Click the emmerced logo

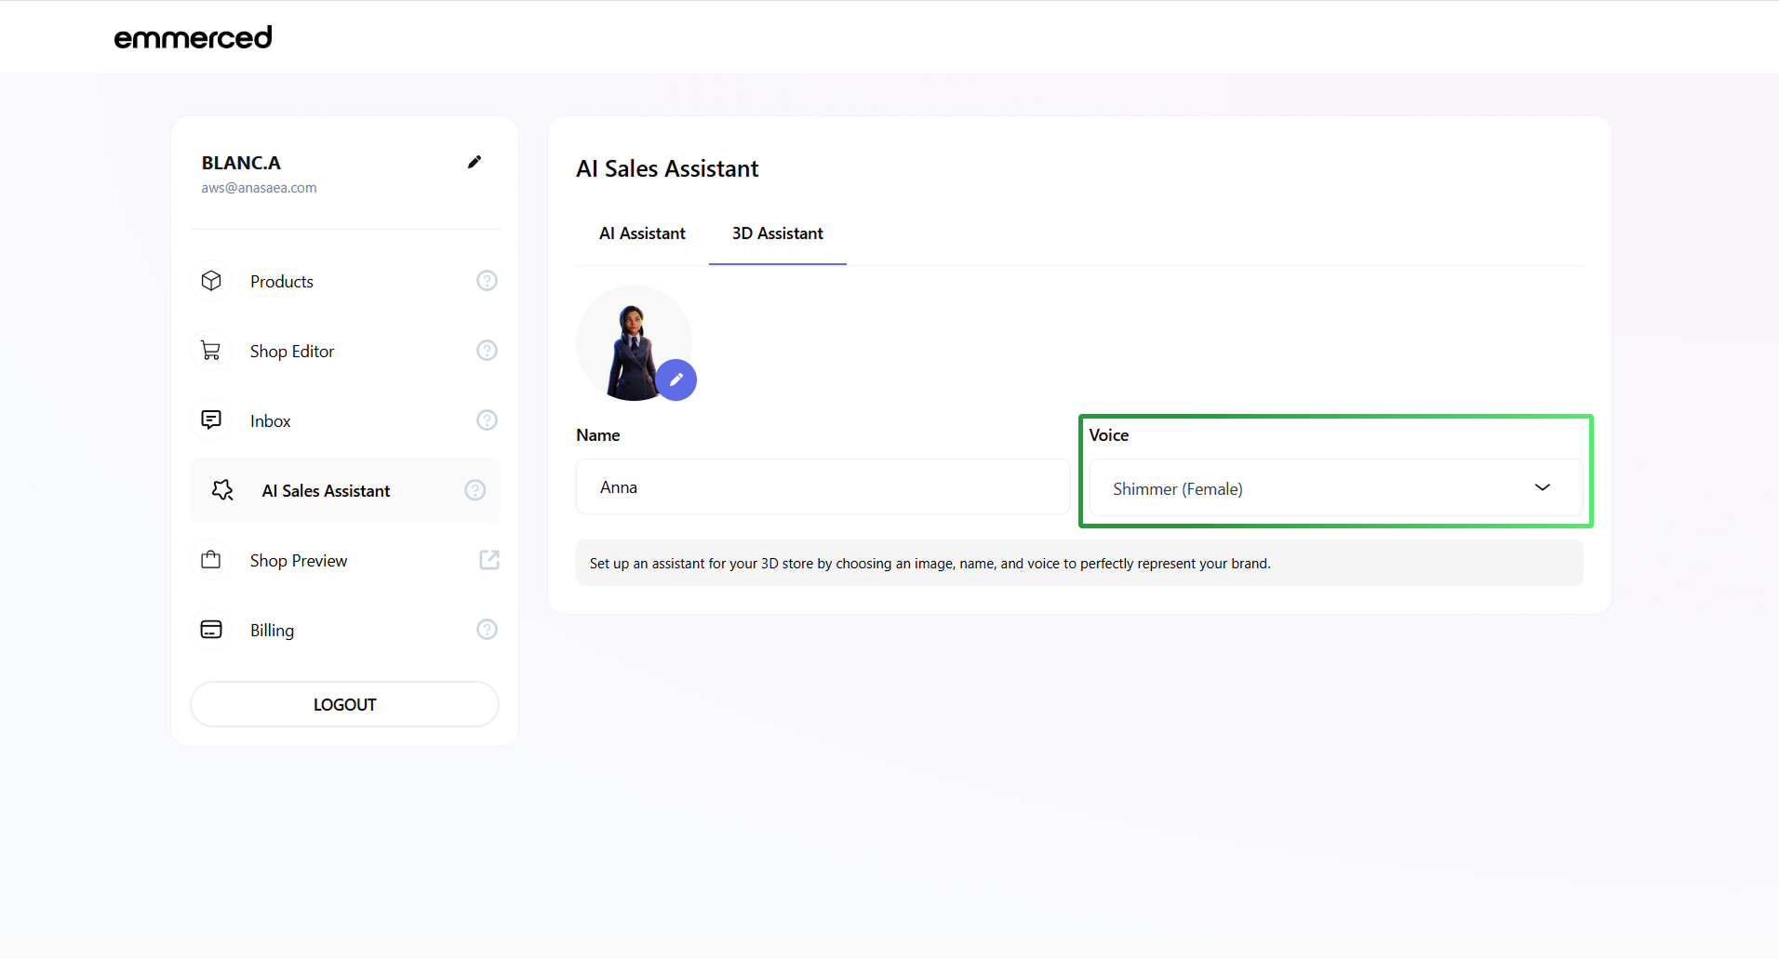(x=193, y=37)
